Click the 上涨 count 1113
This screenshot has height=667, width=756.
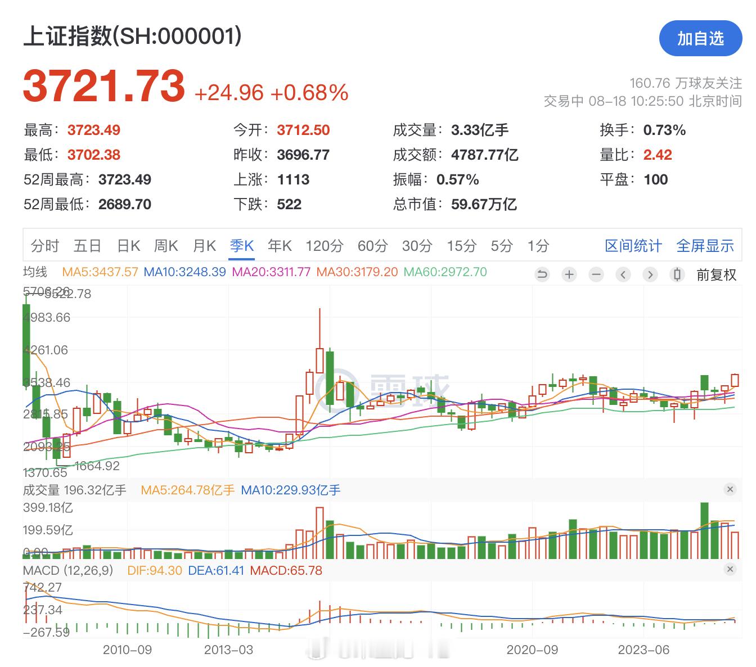[x=293, y=180]
